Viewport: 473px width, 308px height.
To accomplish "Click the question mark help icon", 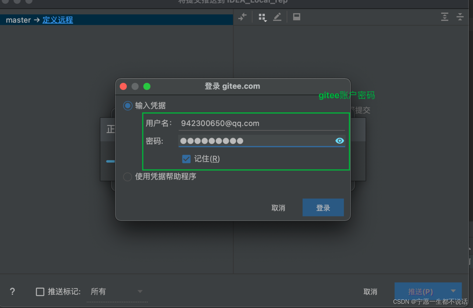I will 12,292.
